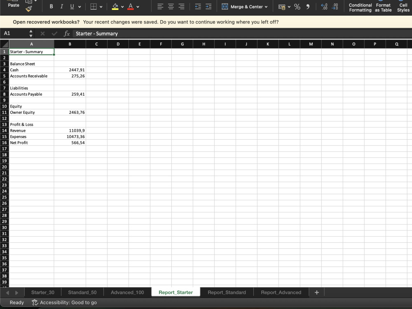412x309 pixels.
Task: Select column B header
Action: (70, 44)
